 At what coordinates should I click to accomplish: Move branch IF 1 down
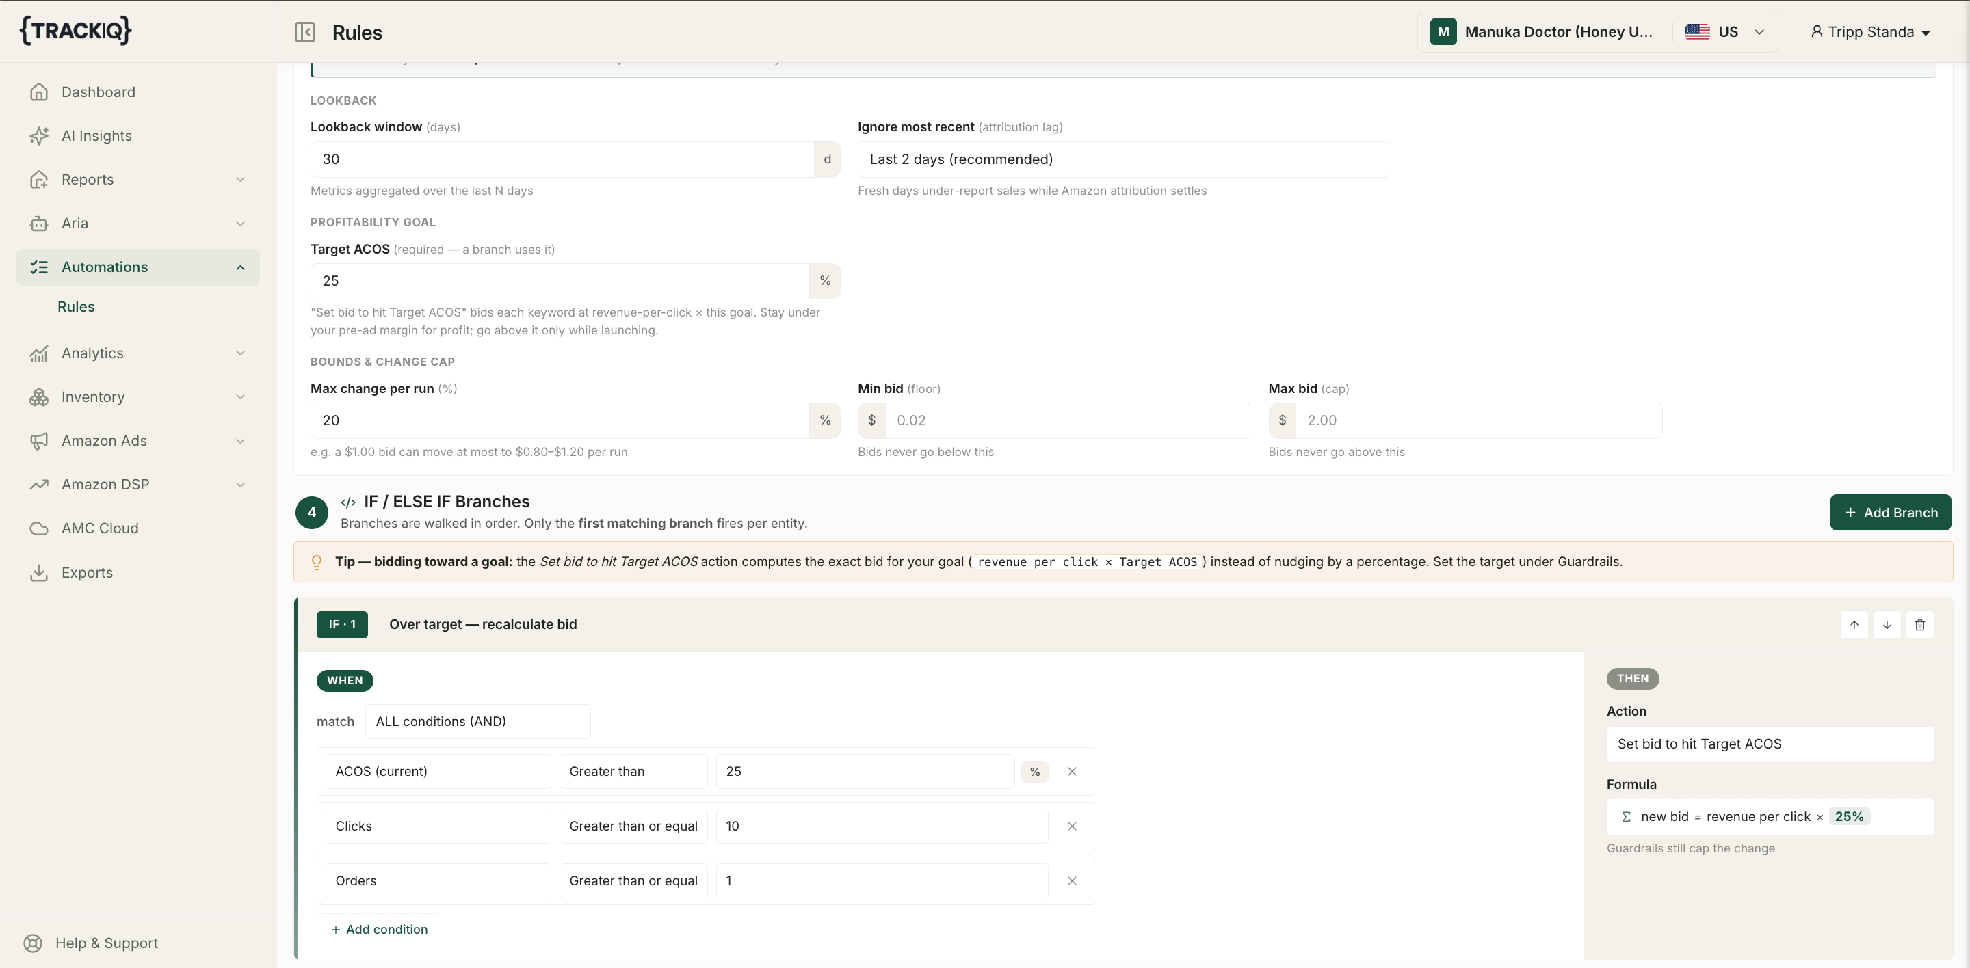pos(1887,624)
